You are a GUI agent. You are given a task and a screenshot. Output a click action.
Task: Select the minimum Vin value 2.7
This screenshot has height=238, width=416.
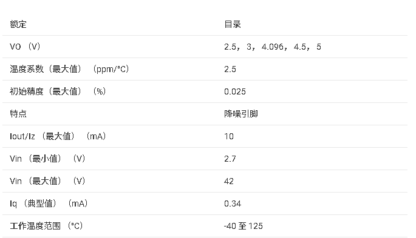pyautogui.click(x=230, y=159)
